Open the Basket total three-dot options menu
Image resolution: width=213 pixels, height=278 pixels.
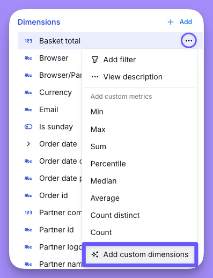[189, 41]
